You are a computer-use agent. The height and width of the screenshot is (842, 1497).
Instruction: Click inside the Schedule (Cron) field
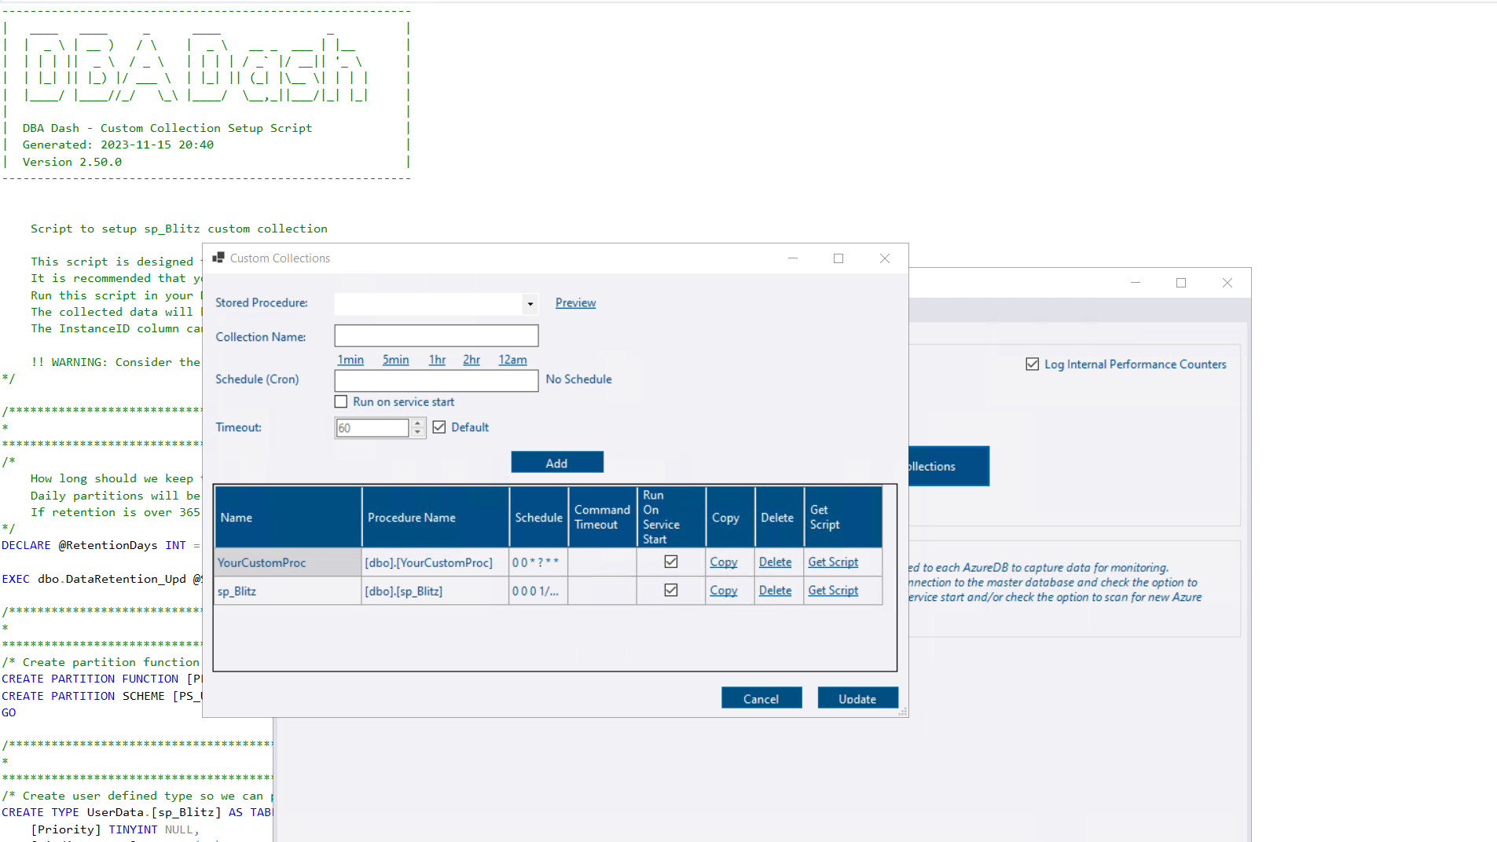tap(435, 380)
